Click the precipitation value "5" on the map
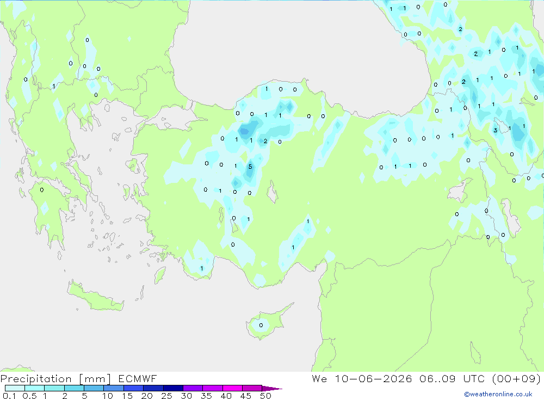The image size is (544, 399). 250,167
